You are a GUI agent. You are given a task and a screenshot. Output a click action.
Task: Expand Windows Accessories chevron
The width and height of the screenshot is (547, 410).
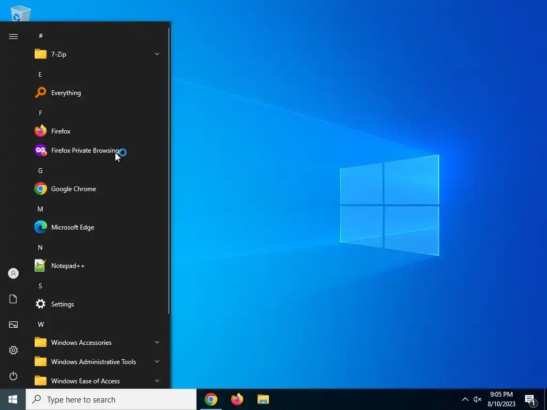pyautogui.click(x=157, y=342)
